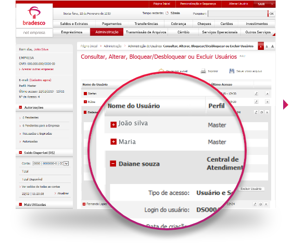Click block icon in Fernando Lopes row

point(261,204)
